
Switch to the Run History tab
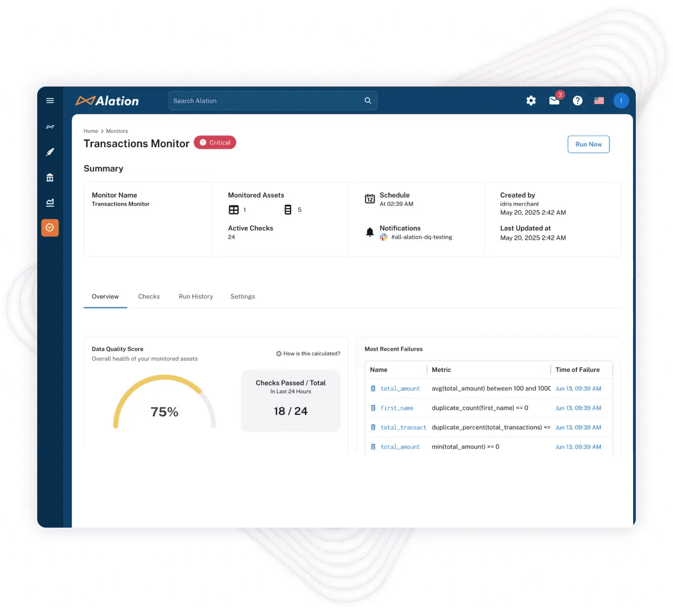pyautogui.click(x=196, y=297)
